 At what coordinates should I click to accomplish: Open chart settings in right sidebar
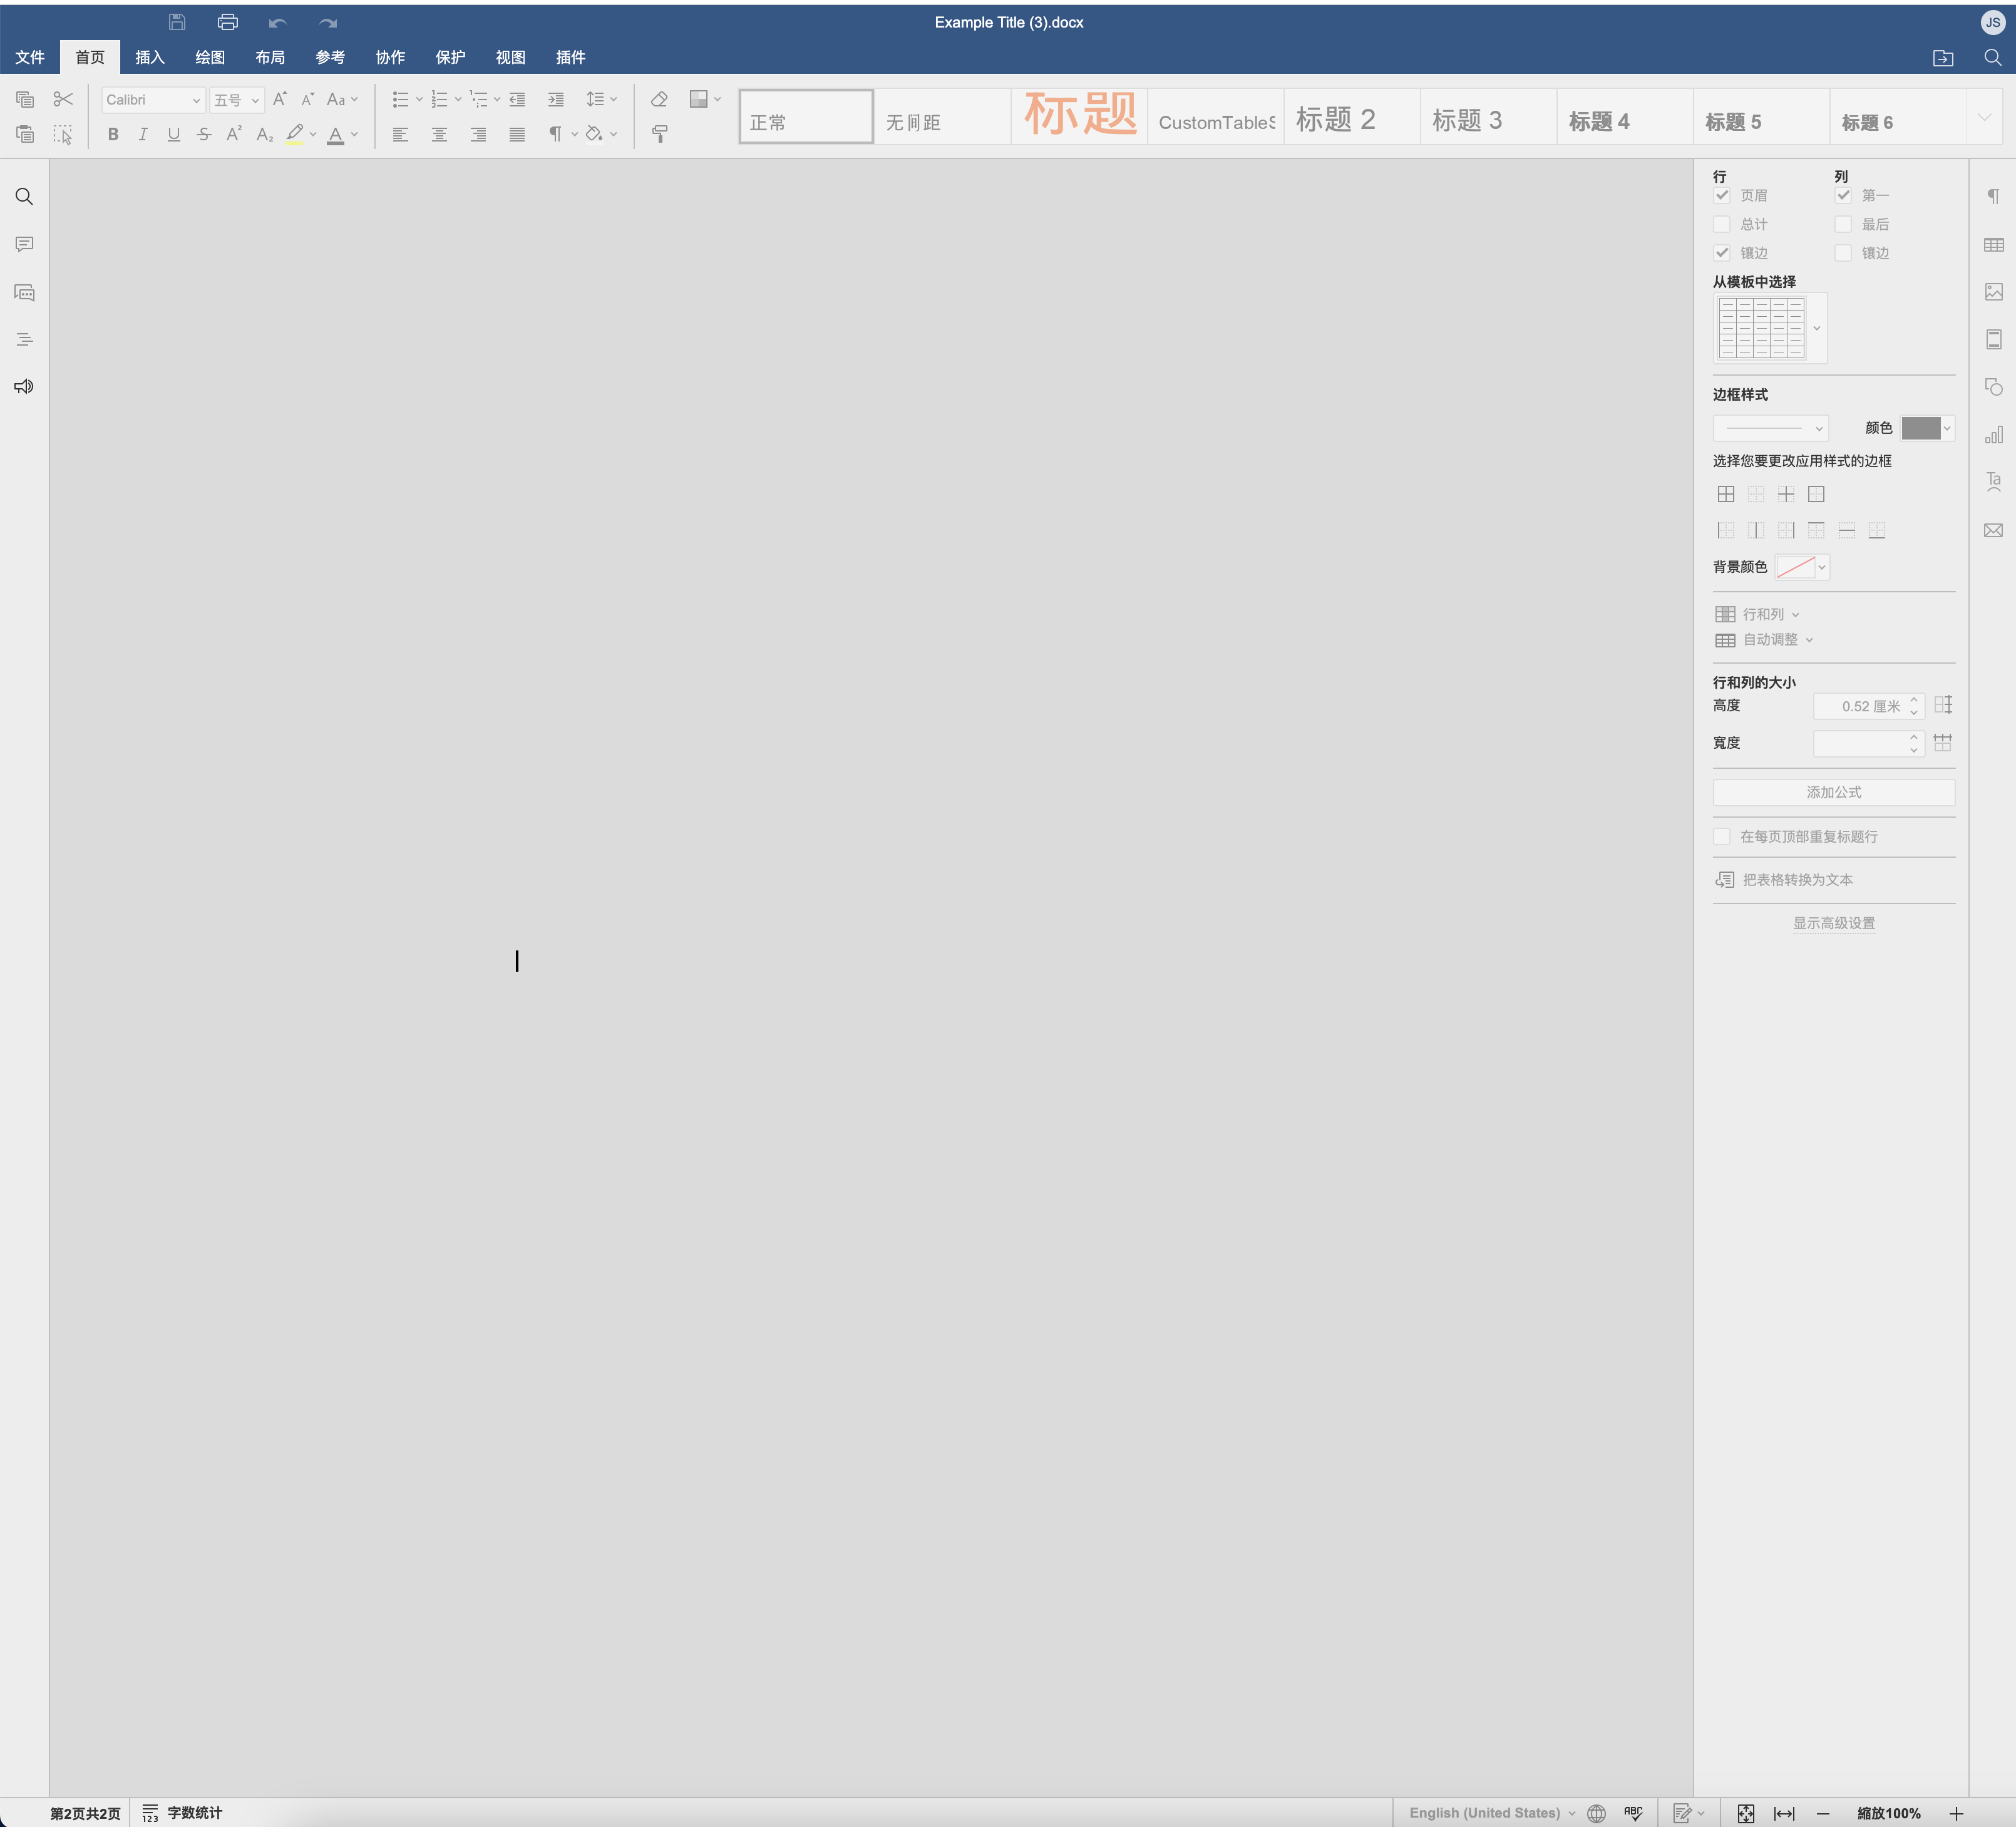(x=1993, y=434)
